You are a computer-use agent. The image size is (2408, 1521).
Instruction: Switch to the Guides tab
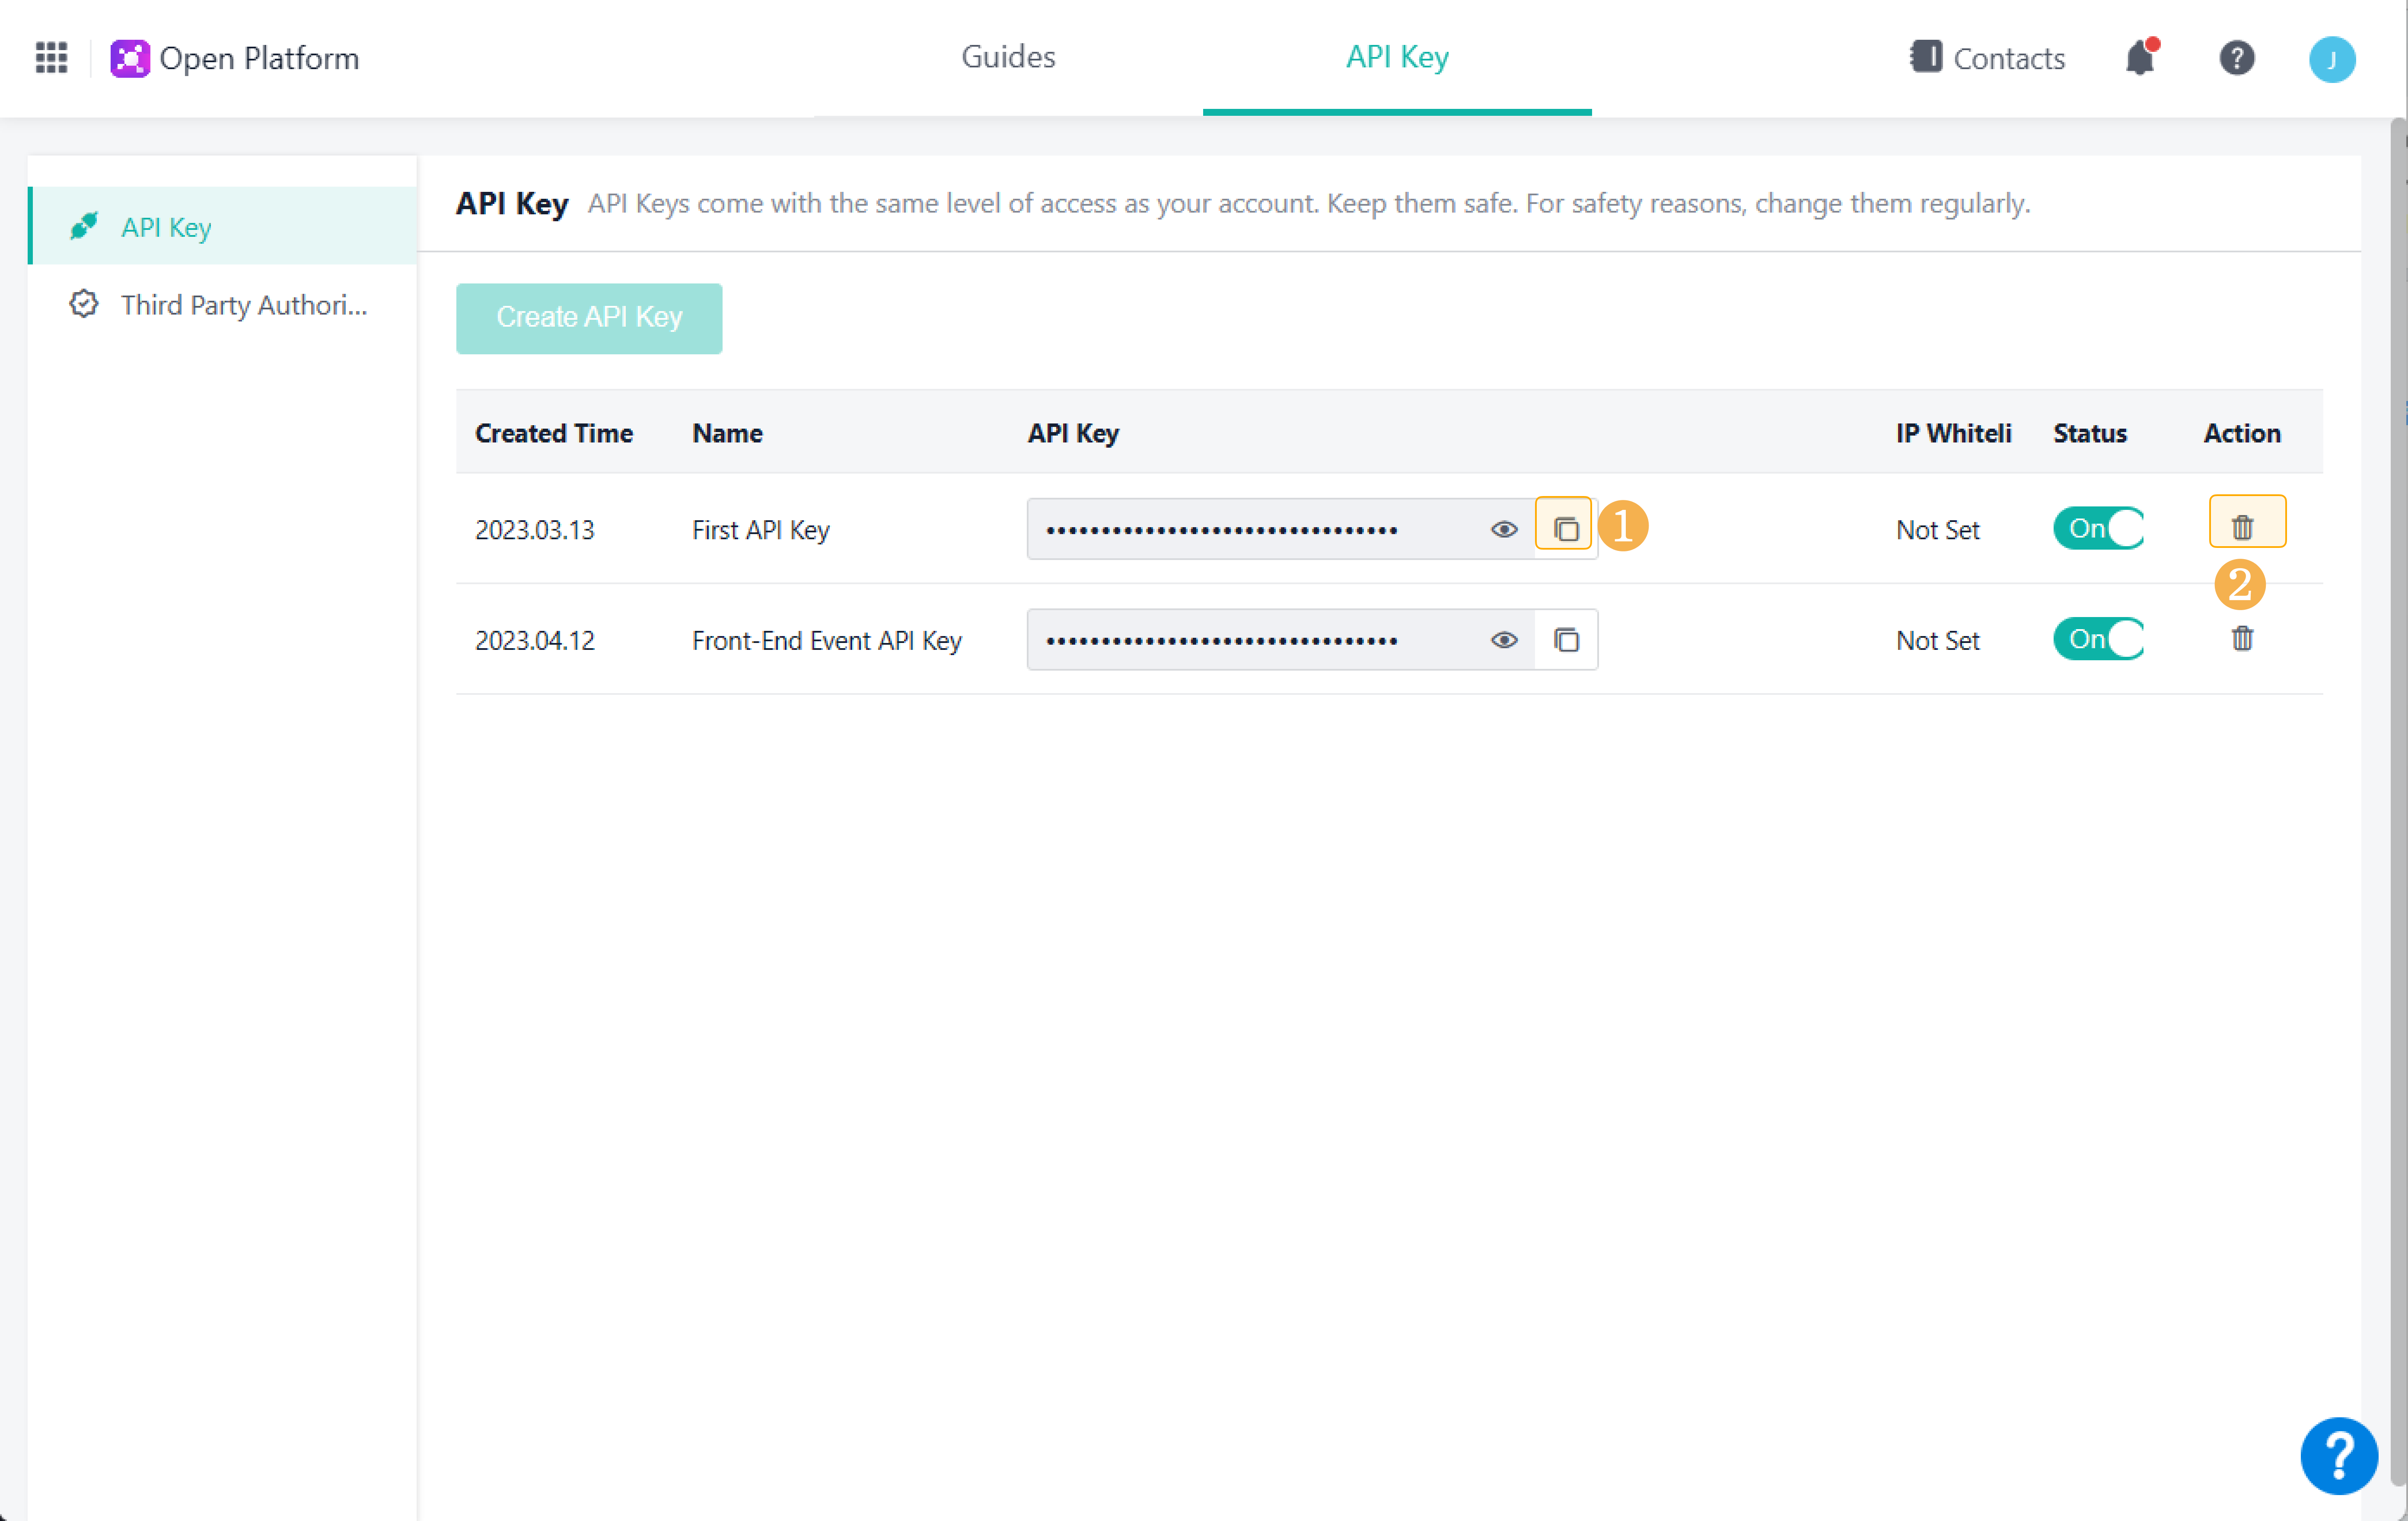pyautogui.click(x=1008, y=57)
